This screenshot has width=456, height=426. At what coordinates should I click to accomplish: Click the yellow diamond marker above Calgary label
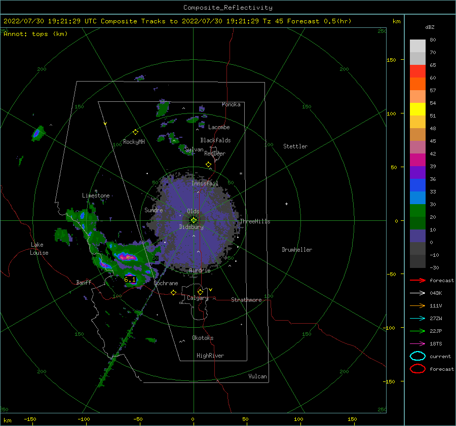pos(200,292)
